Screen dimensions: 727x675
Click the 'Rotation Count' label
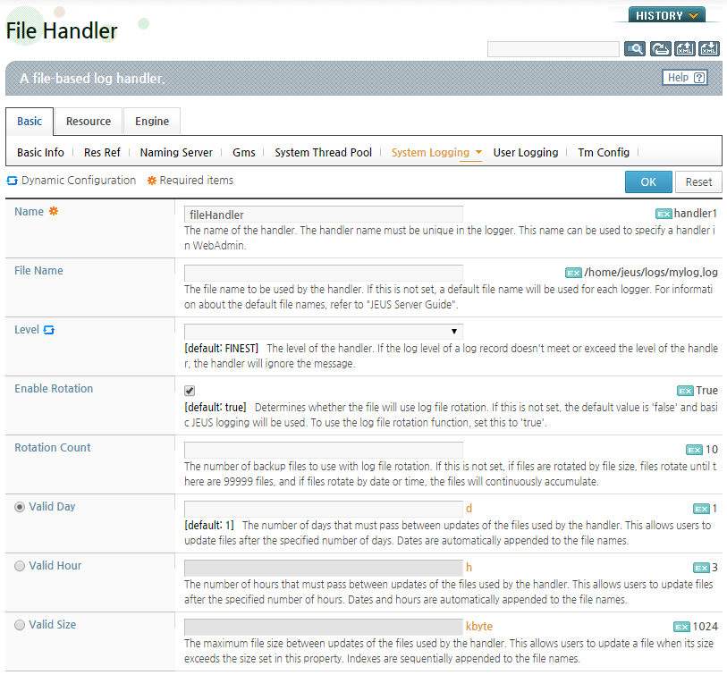click(x=53, y=448)
